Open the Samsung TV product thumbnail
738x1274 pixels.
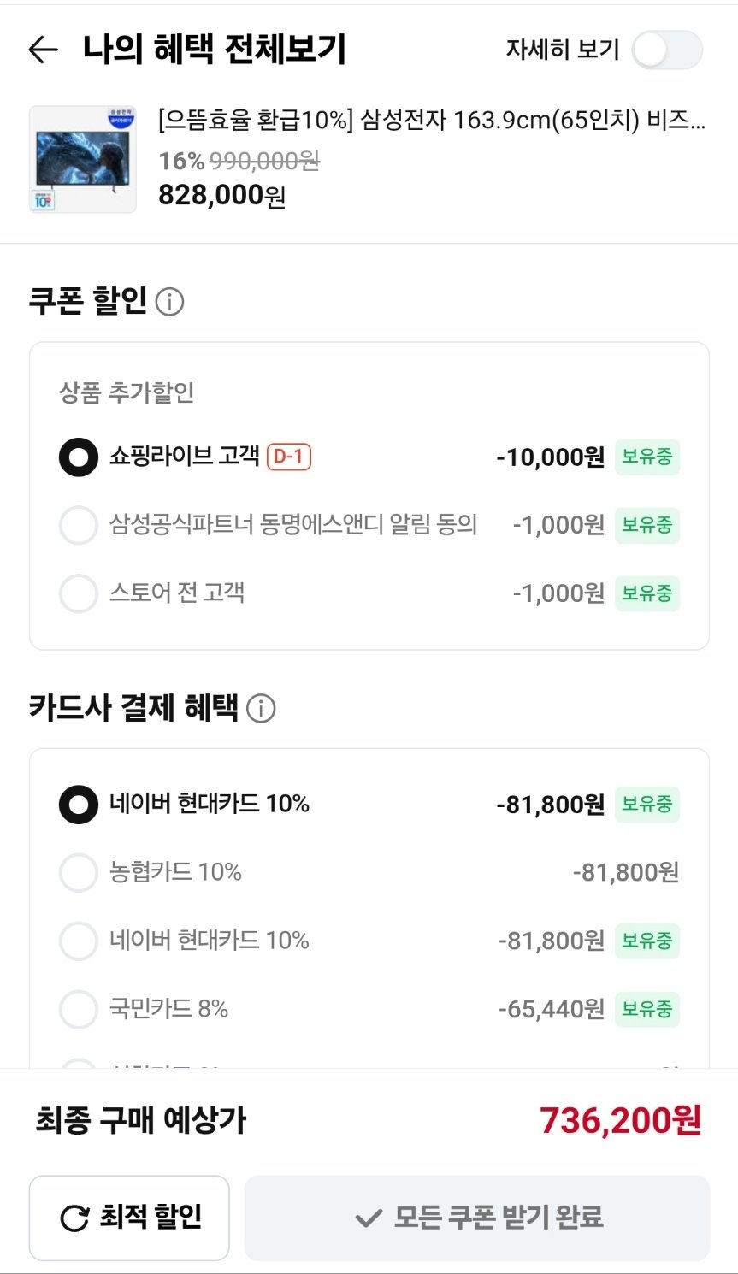(83, 159)
